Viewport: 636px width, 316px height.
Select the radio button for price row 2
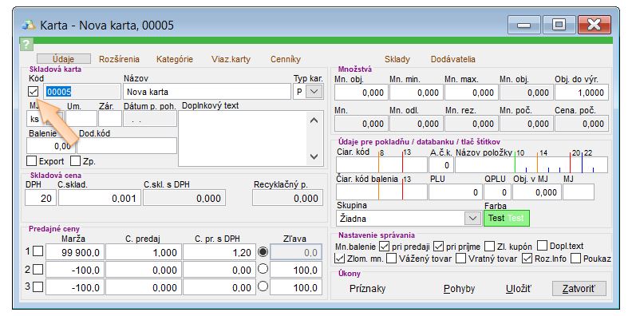click(263, 269)
